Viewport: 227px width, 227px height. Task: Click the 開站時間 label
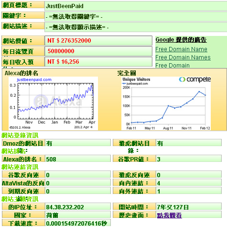click(134, 207)
